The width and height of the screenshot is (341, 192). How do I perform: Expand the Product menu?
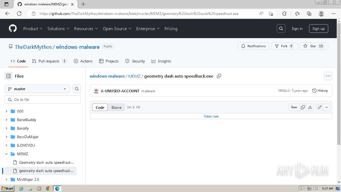pyautogui.click(x=33, y=29)
